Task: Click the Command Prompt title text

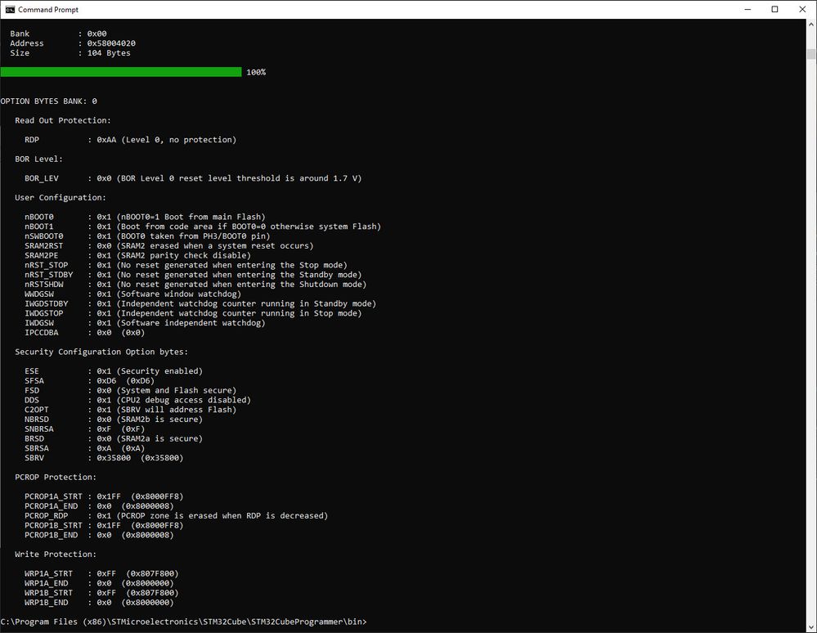Action: click(x=48, y=9)
